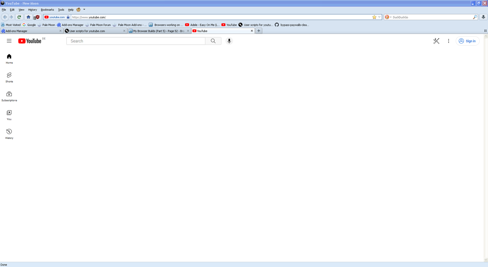
Task: Open the Bookmarks menu
Action: coord(47,10)
